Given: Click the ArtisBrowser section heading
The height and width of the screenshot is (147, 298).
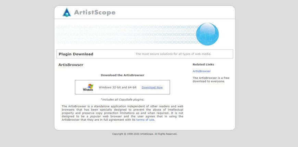Looking at the screenshot, I should [71, 65].
